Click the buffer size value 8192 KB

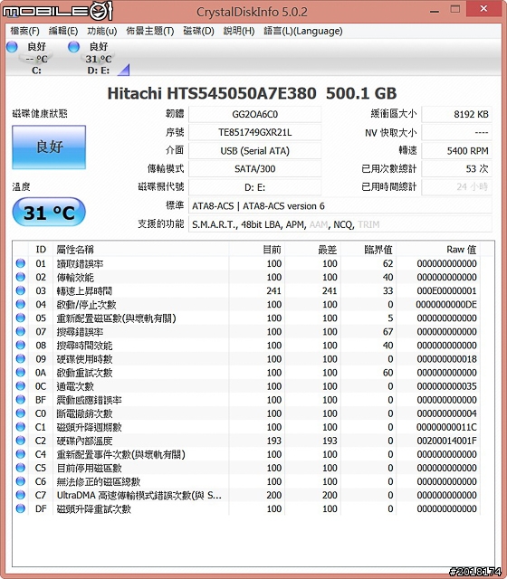[x=456, y=115]
